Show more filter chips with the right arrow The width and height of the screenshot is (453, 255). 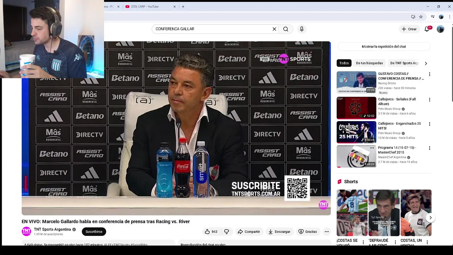pos(426,63)
